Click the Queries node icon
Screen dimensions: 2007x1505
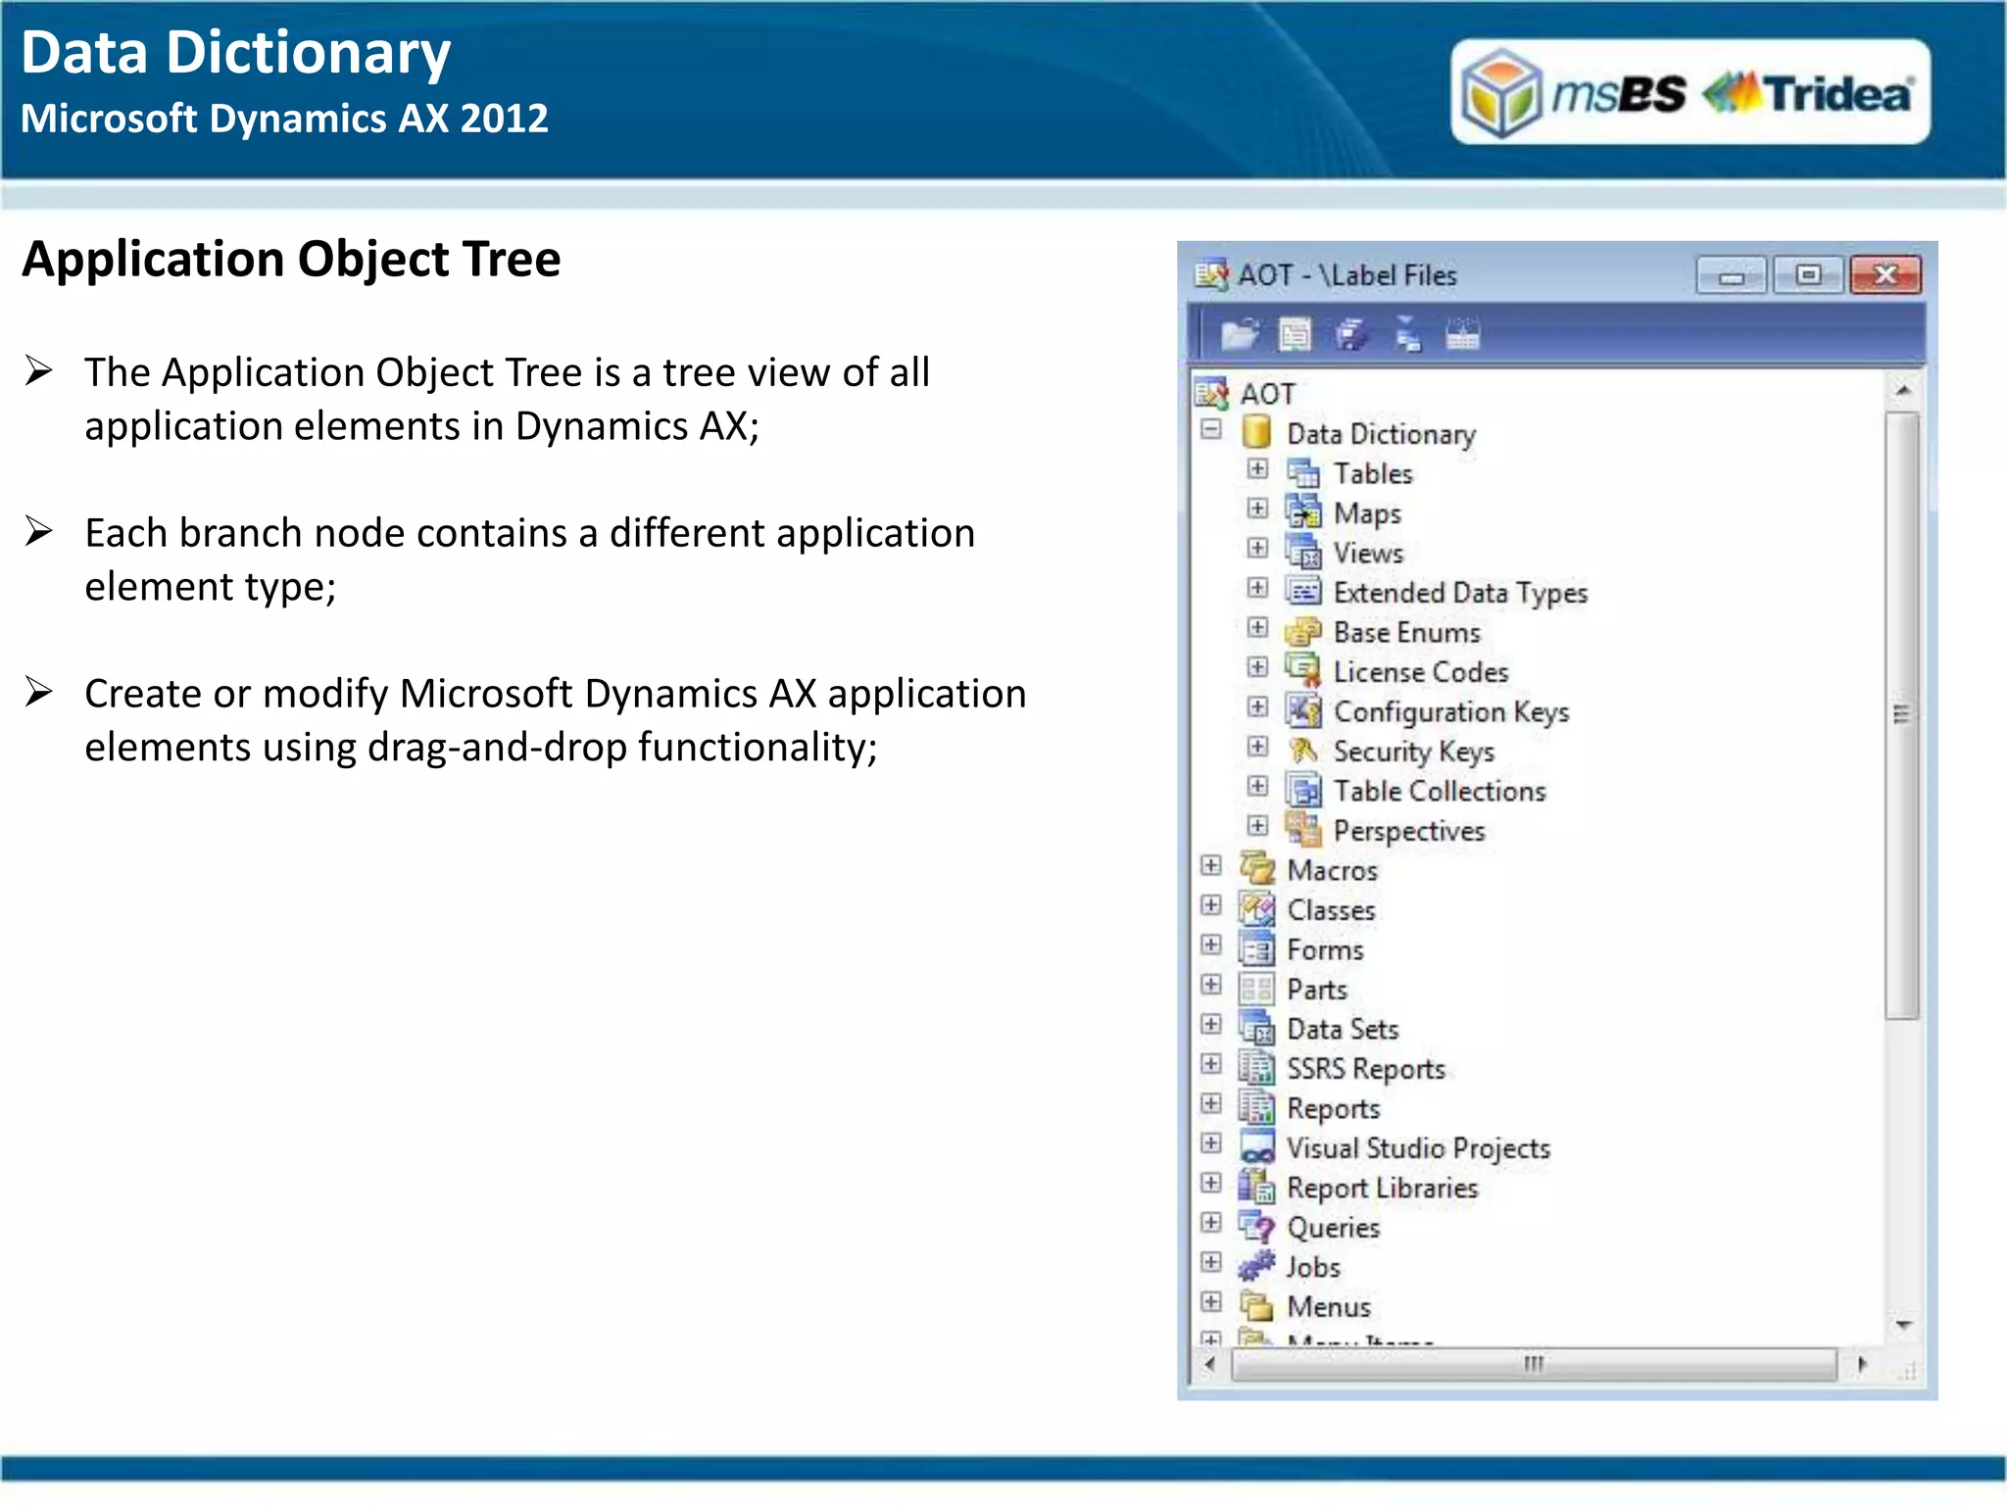(x=1257, y=1227)
